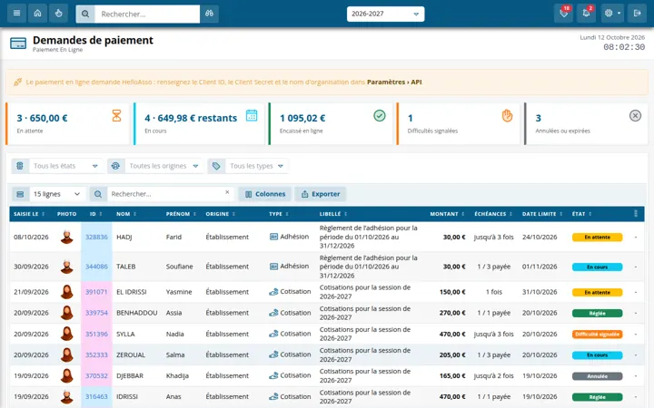Click the Annulée badge in DJEBBAR row
Viewport: 654px width, 408px height.
point(598,376)
